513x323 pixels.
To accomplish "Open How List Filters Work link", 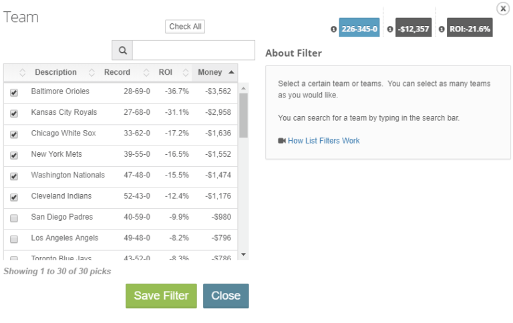I will [x=323, y=141].
